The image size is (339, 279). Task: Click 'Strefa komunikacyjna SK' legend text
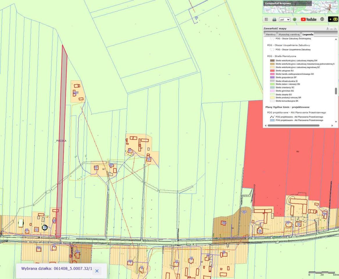click(x=287, y=101)
